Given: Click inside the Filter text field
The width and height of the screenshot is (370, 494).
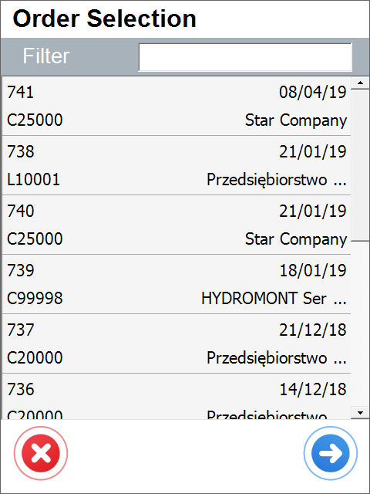Looking at the screenshot, I should point(245,57).
